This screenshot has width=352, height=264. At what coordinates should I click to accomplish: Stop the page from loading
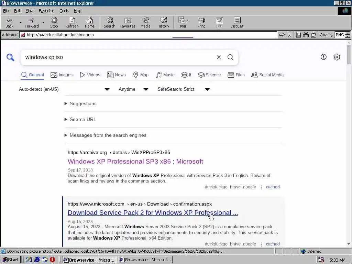click(54, 22)
